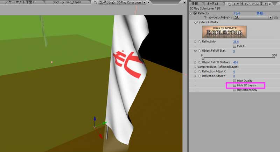Viewport: 280px width, 152px height.
Task: Enable the Falloff checkbox
Action: (x=234, y=46)
